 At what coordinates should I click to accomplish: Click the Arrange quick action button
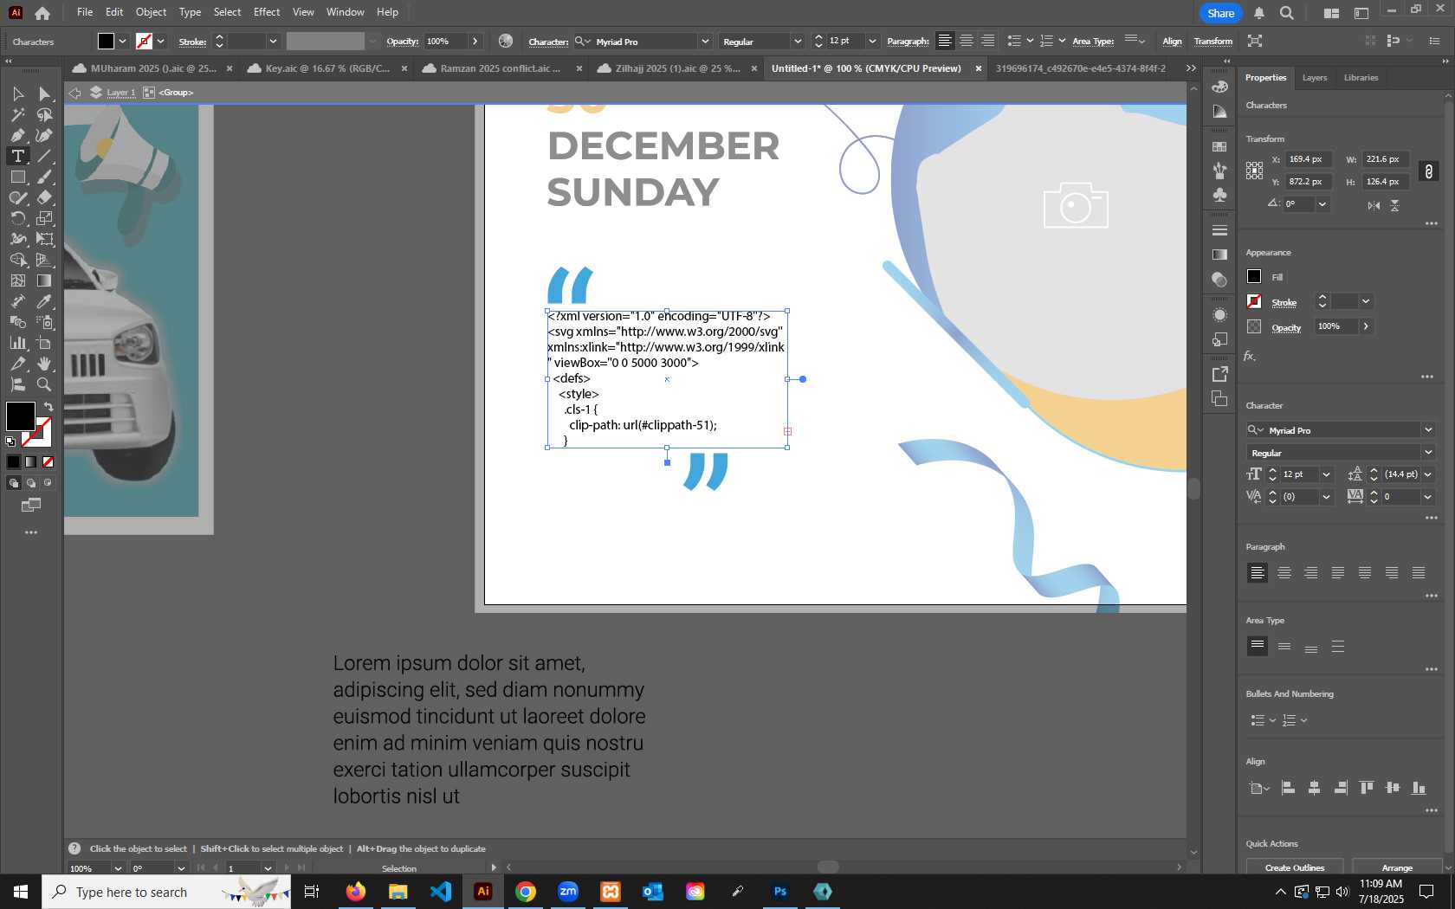(x=1397, y=867)
